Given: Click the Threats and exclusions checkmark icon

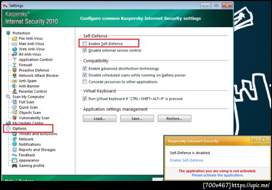Looking at the screenshot, I should point(15,134).
